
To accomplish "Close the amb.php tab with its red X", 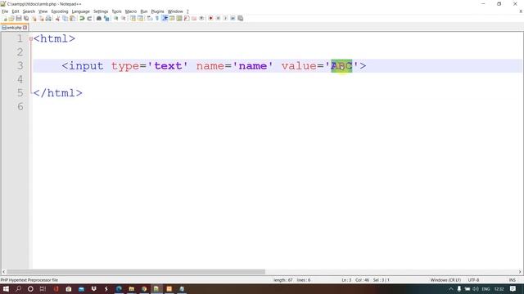I will (x=25, y=28).
